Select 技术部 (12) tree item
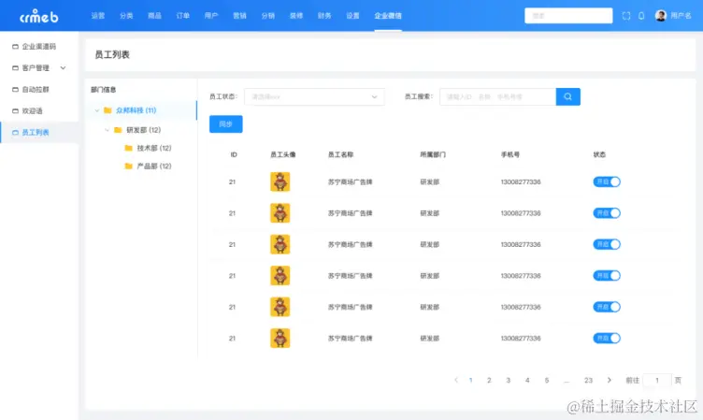This screenshot has width=703, height=420. coord(154,148)
